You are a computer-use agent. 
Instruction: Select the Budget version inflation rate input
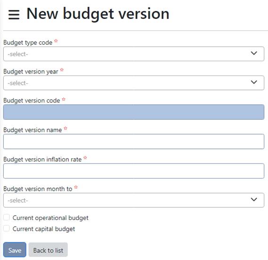tap(134, 171)
